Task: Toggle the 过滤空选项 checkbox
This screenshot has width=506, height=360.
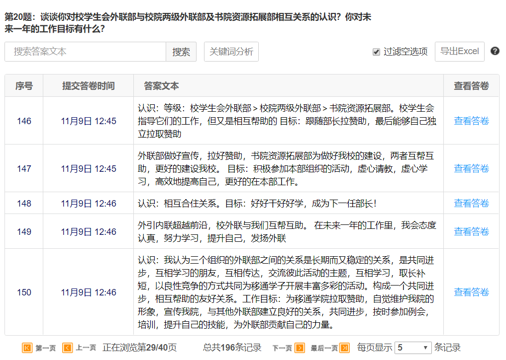Action: pyautogui.click(x=377, y=52)
